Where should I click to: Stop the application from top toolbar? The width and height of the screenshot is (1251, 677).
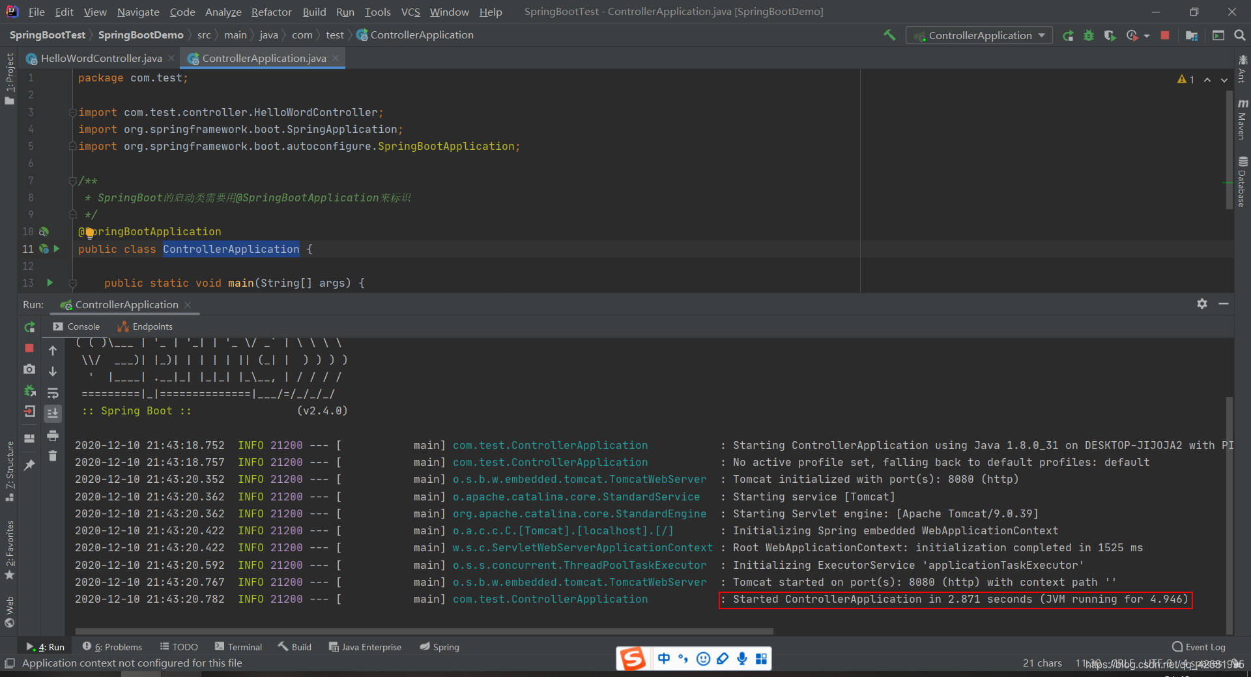click(x=1165, y=35)
